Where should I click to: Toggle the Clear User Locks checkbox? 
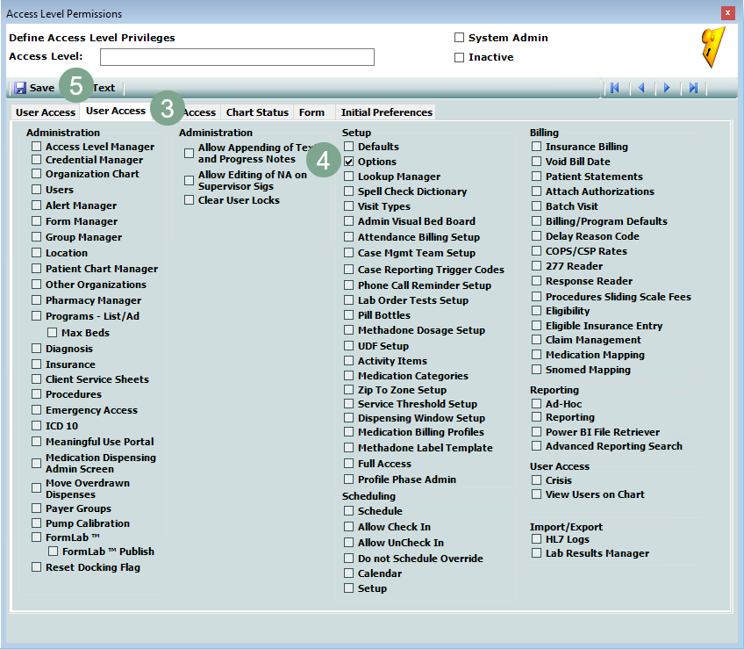(190, 200)
